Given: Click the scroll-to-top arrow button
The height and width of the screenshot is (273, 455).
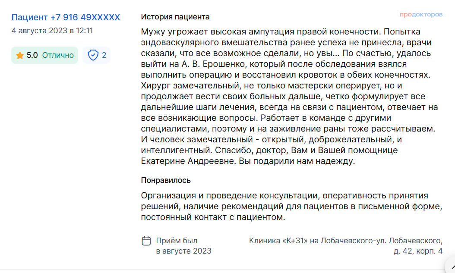Looking at the screenshot, I should tap(451, 266).
